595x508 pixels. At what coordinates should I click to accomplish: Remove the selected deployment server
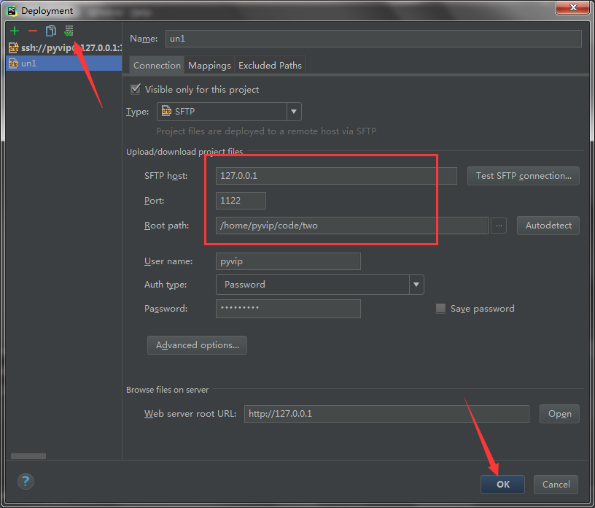pyautogui.click(x=32, y=31)
